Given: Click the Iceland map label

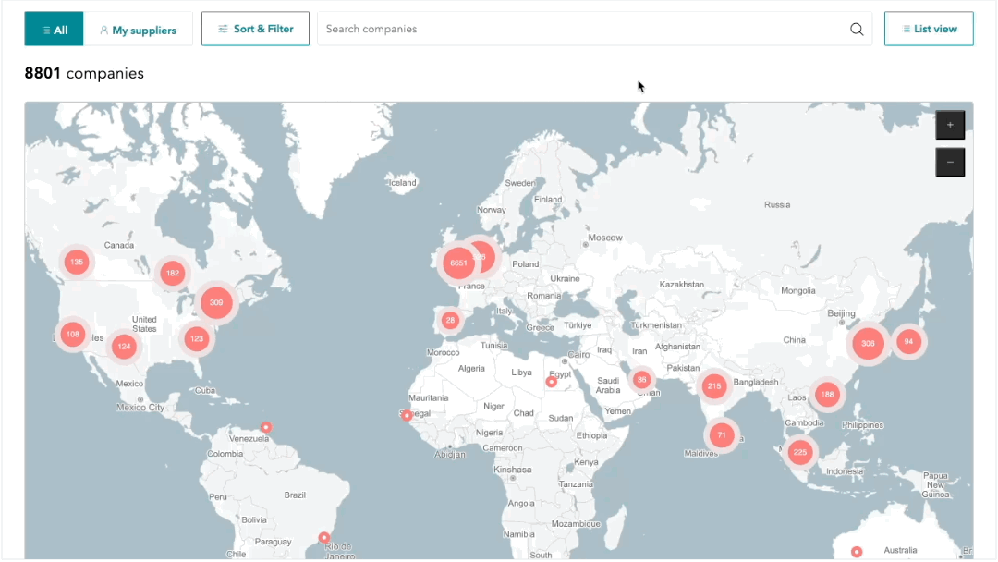Looking at the screenshot, I should (x=403, y=183).
